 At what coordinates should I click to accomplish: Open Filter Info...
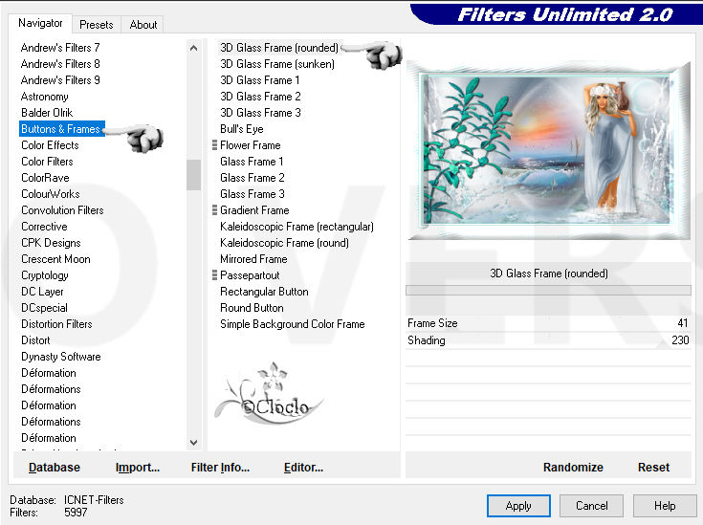coord(220,468)
